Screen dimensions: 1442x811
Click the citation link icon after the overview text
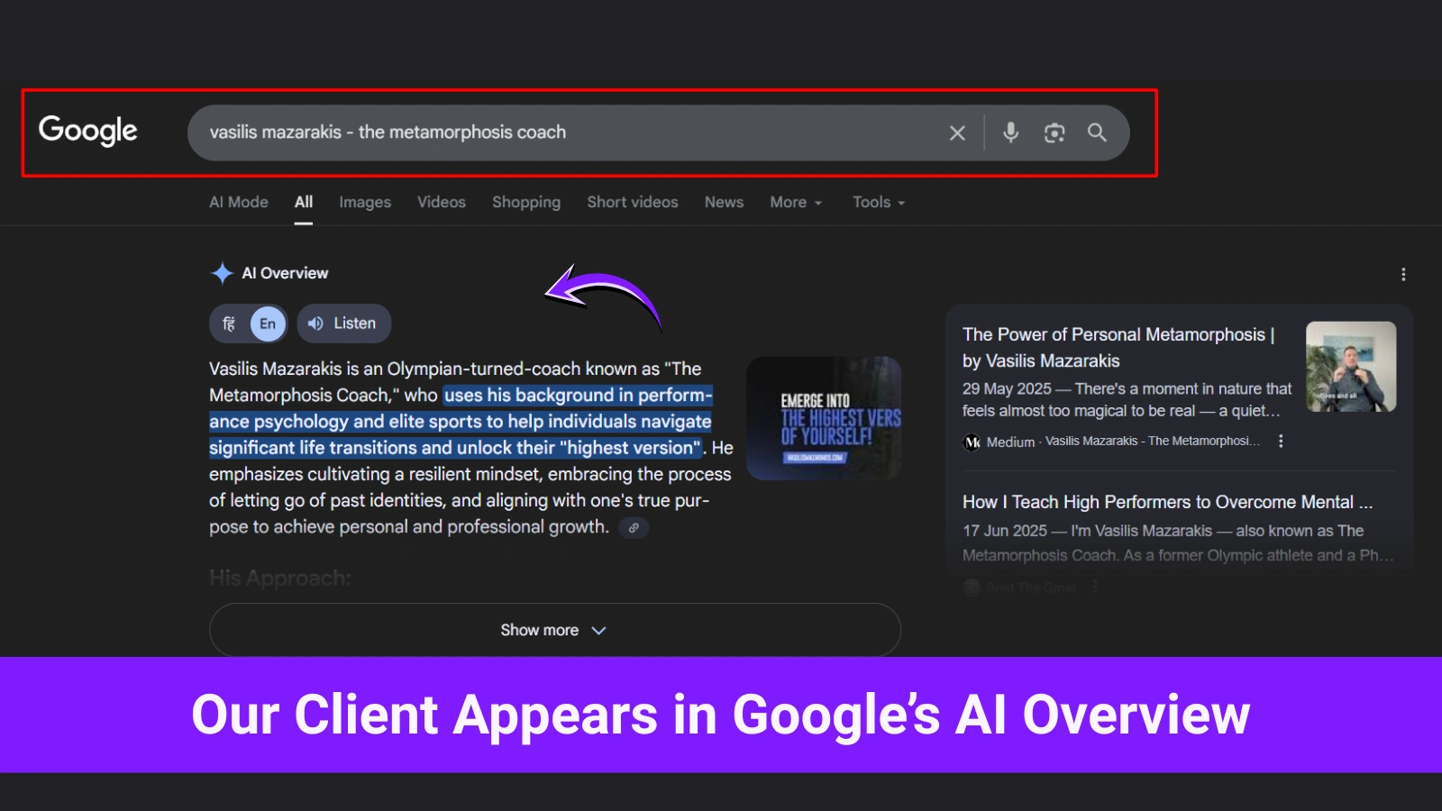point(634,528)
